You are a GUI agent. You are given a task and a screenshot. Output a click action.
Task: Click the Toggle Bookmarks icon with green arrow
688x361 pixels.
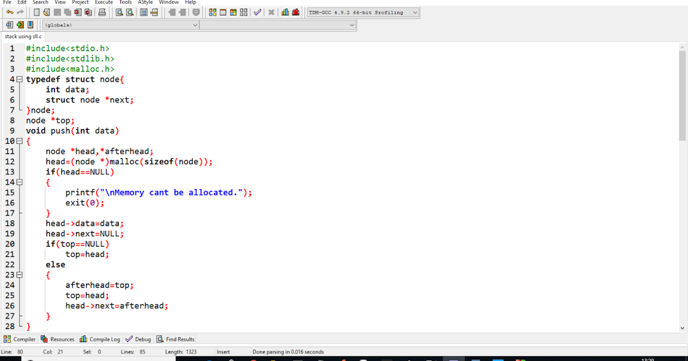pyautogui.click(x=20, y=25)
